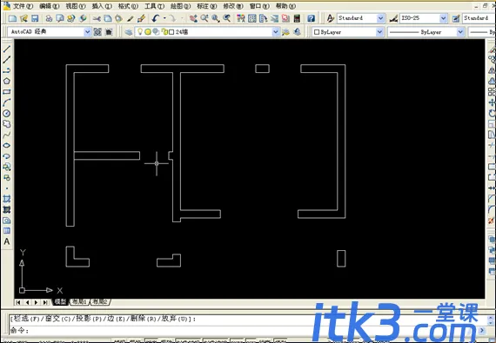Select Zoom Realtime tool
The width and height of the screenshot is (496, 343).
point(204,18)
